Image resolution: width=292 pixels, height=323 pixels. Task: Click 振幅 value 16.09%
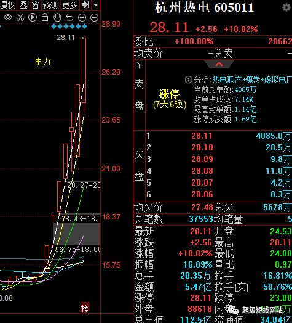pyautogui.click(x=198, y=264)
